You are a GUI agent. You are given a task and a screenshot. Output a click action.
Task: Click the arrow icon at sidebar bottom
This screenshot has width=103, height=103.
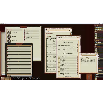[96, 79]
